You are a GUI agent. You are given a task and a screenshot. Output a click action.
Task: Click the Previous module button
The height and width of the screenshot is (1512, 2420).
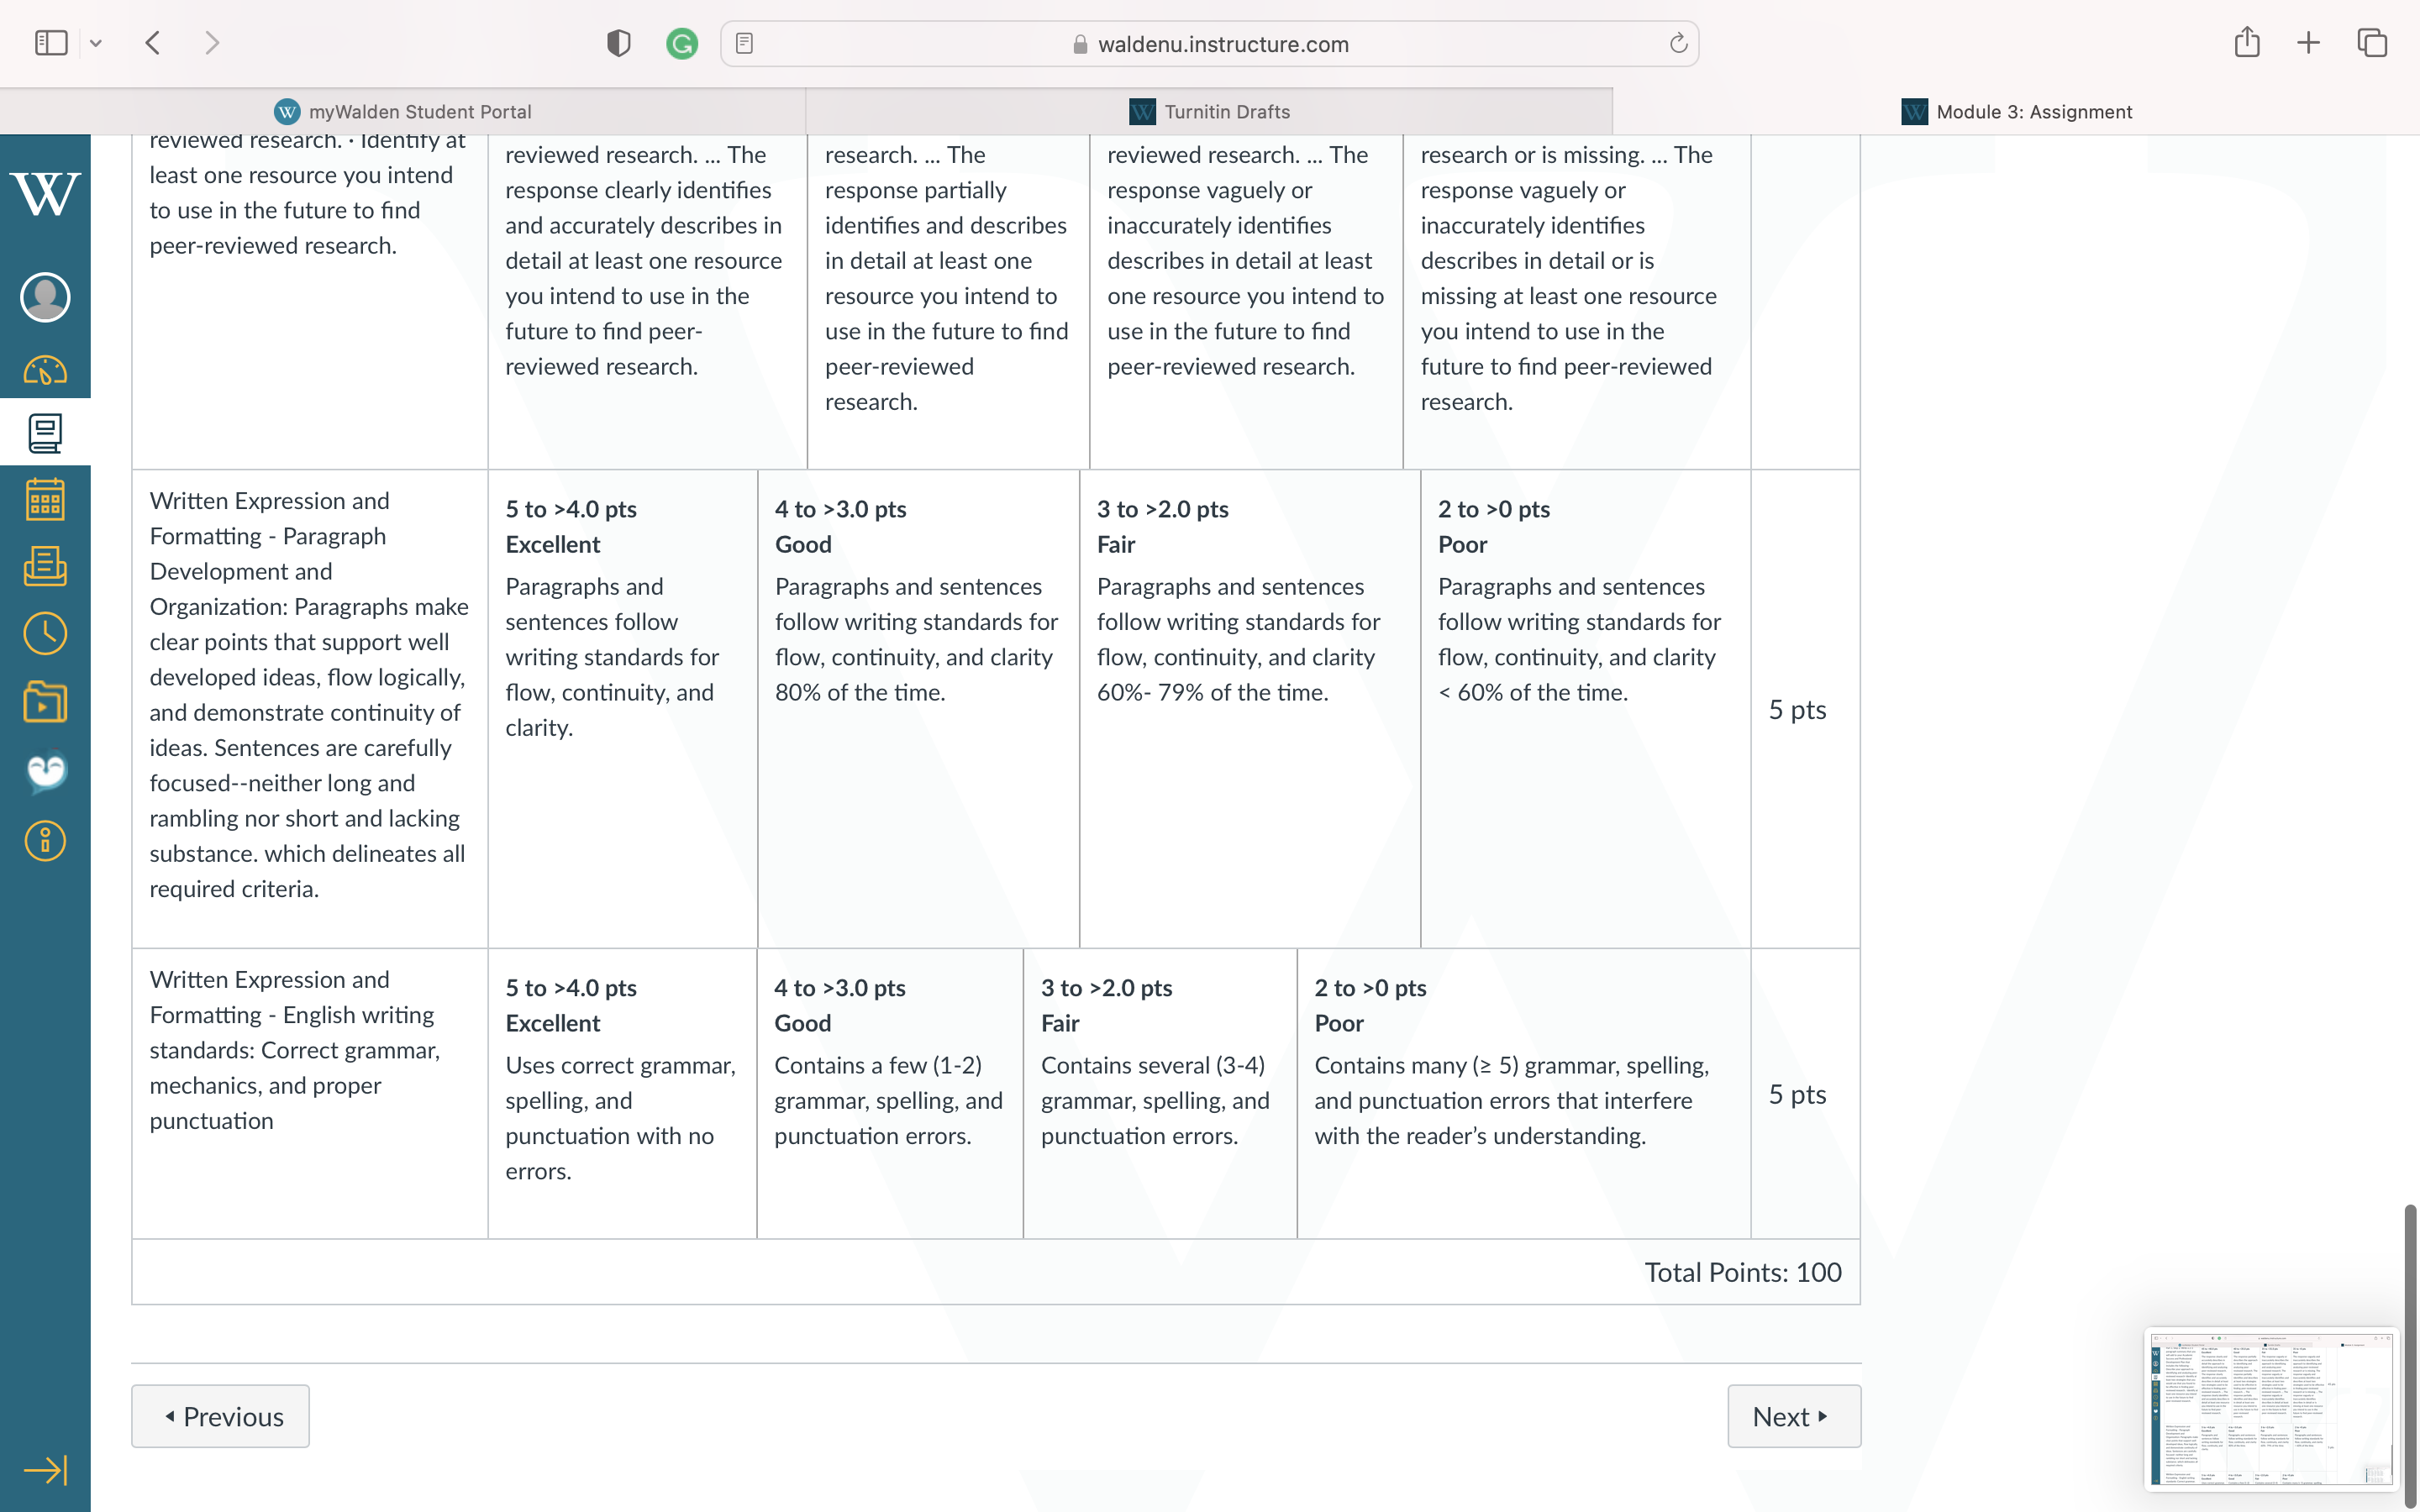click(220, 1416)
